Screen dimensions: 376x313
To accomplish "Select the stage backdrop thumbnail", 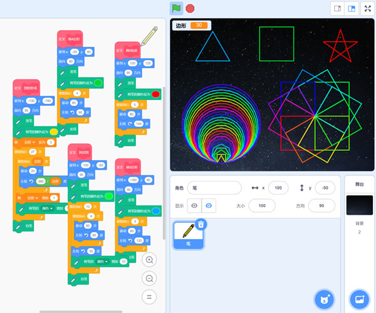I will pos(359,205).
